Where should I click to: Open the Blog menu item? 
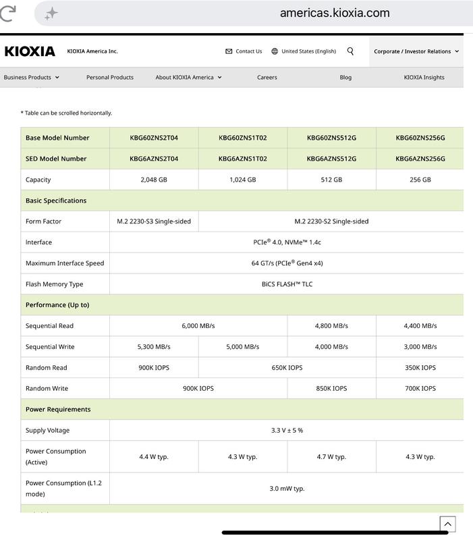(x=345, y=78)
